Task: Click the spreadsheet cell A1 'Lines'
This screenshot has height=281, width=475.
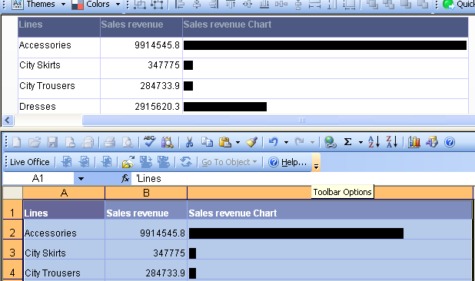Action: click(x=64, y=210)
